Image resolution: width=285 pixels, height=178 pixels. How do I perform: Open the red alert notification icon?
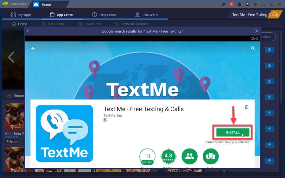click(x=231, y=4)
